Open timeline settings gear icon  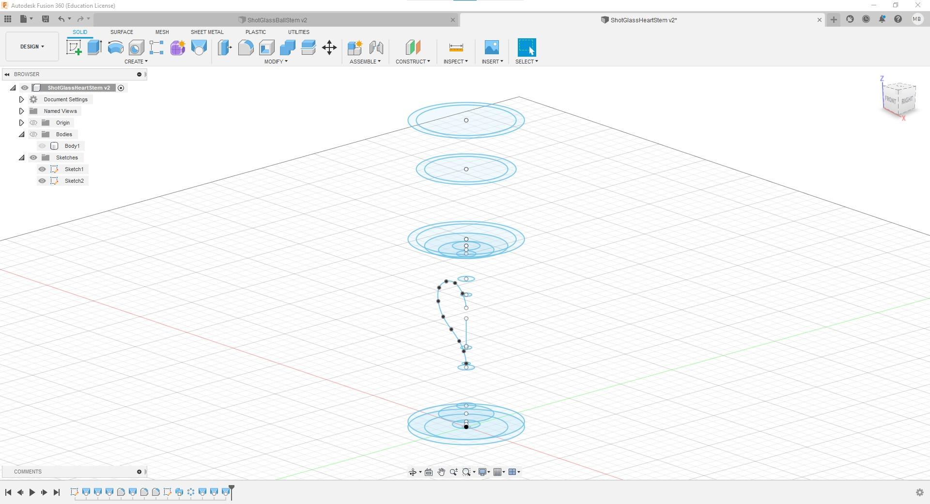920,492
